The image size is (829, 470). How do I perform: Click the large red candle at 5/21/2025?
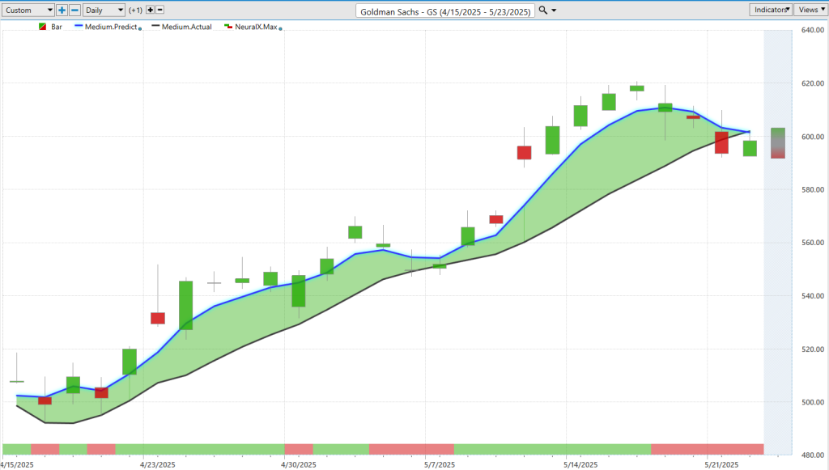click(x=721, y=142)
